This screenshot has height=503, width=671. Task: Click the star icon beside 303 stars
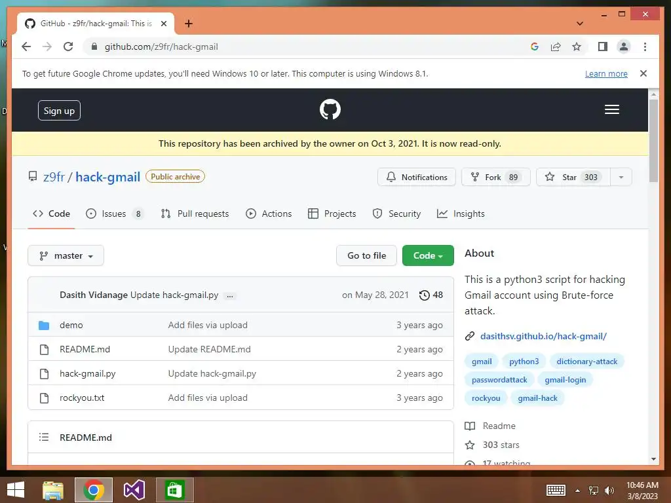pyautogui.click(x=470, y=445)
